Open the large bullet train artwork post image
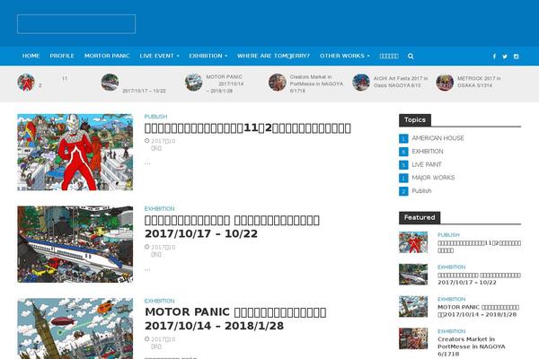 tap(75, 244)
